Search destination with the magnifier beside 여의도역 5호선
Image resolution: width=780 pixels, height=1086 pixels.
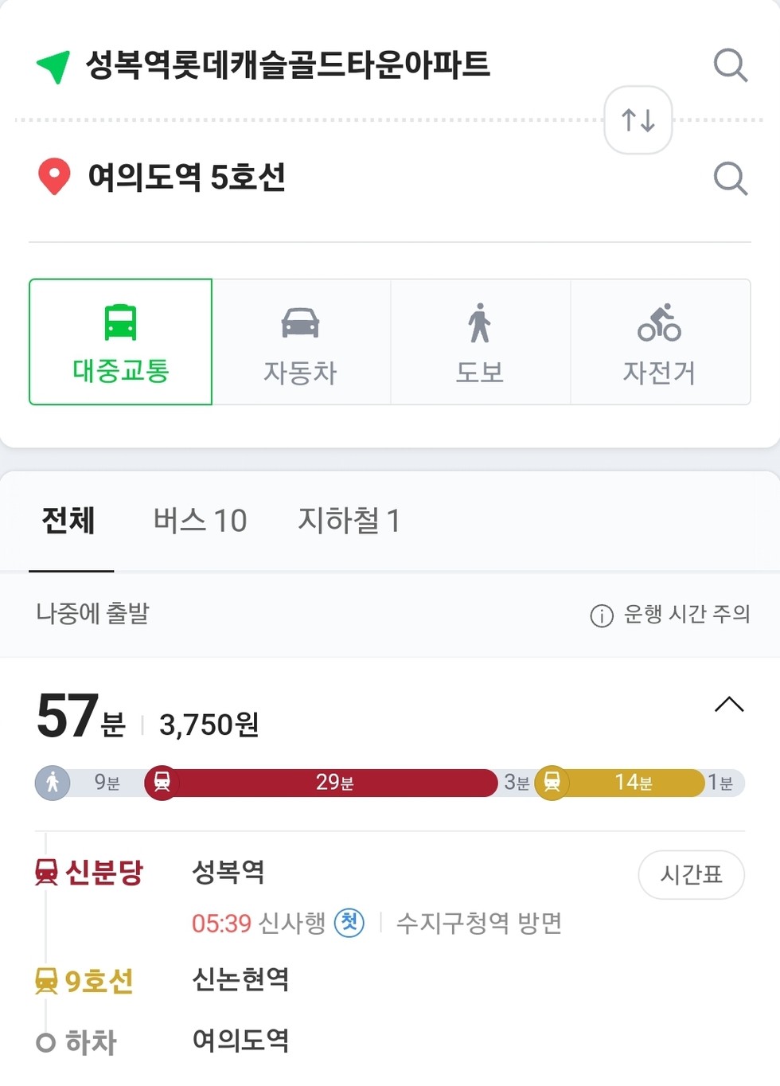(x=730, y=178)
